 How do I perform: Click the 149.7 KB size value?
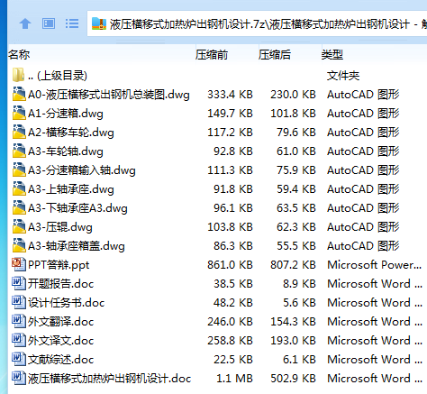pos(230,114)
